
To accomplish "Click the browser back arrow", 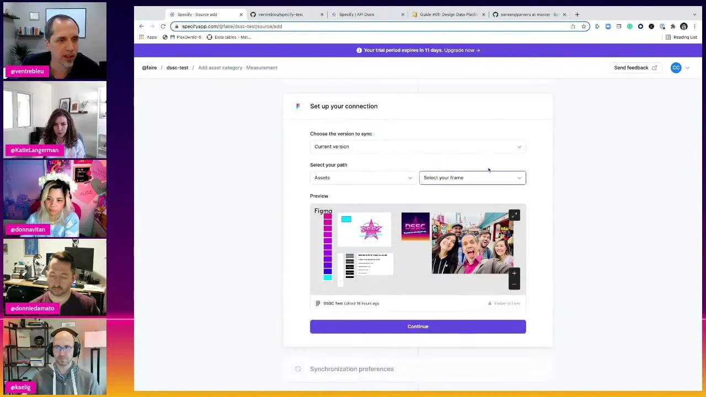I will coord(141,26).
